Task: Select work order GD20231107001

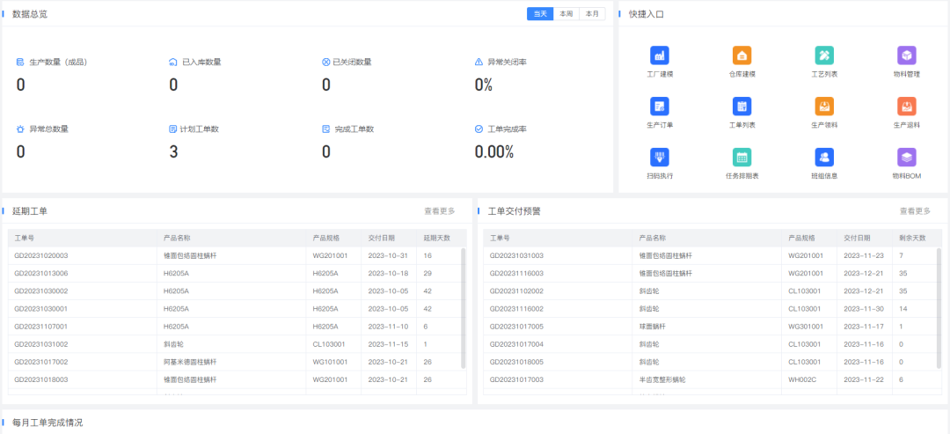Action: point(41,326)
